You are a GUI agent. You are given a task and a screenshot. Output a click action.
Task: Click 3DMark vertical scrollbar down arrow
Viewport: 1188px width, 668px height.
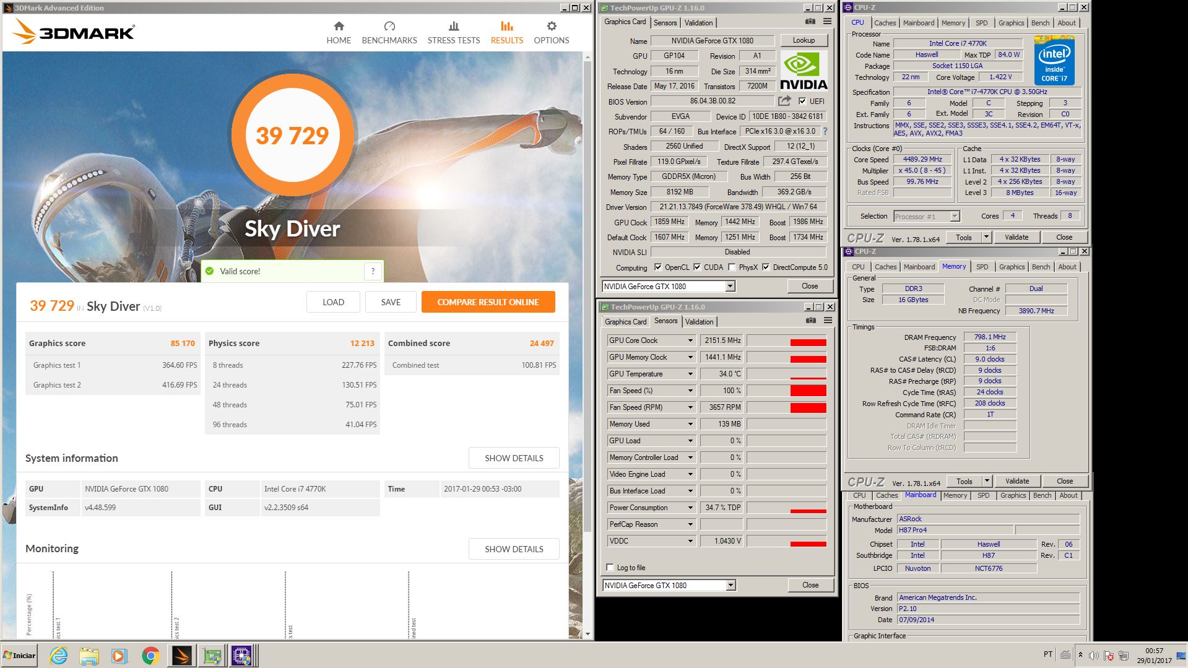[588, 634]
